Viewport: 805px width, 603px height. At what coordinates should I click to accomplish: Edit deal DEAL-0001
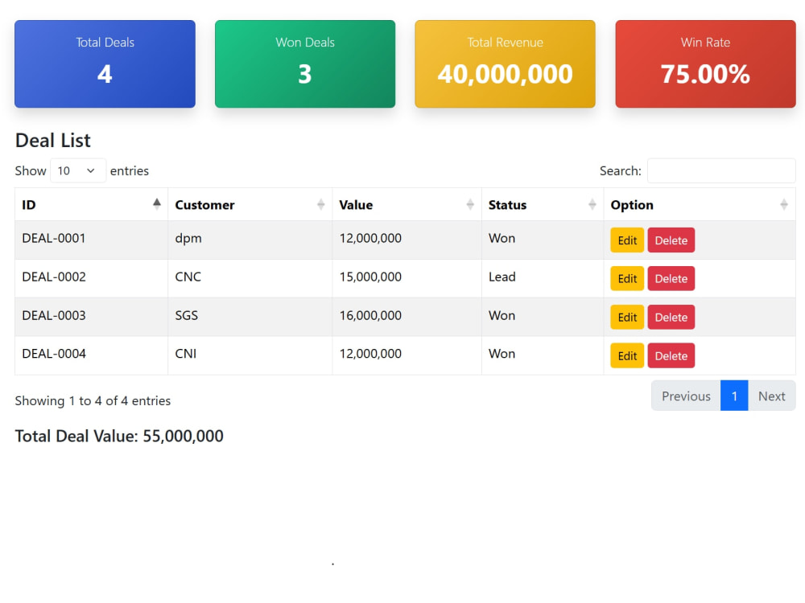[x=627, y=240]
